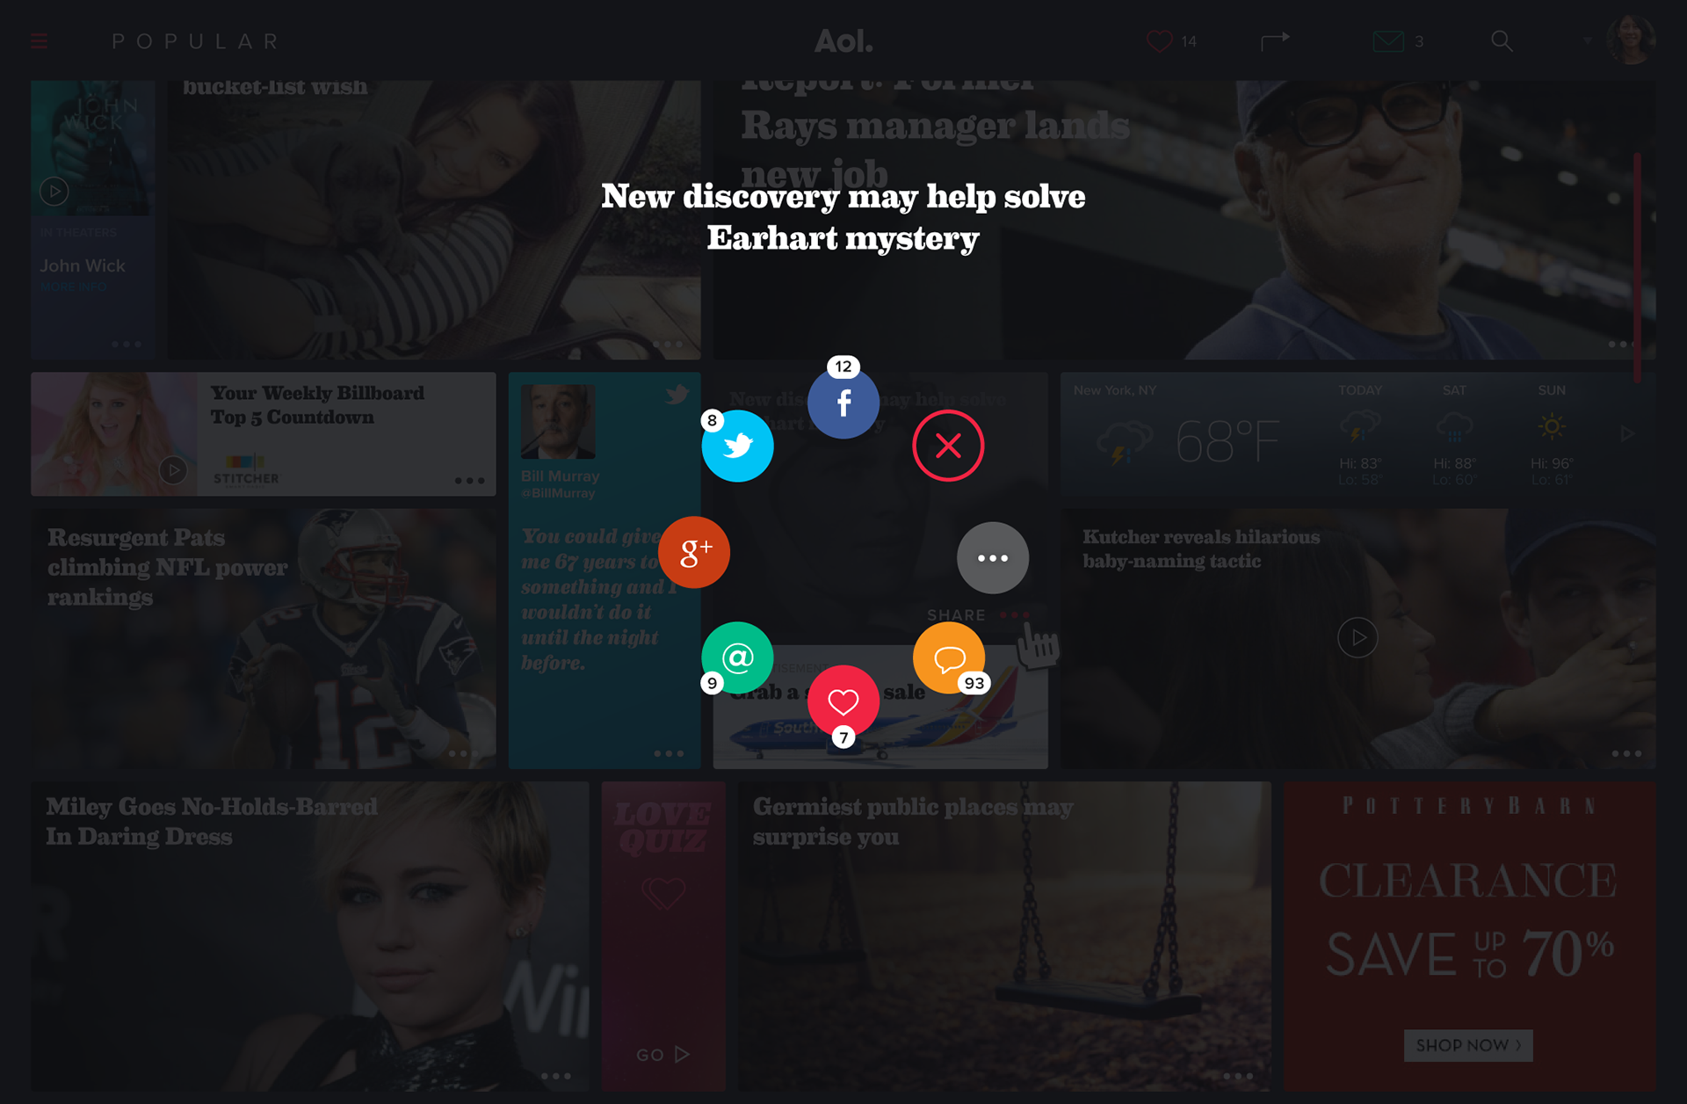This screenshot has height=1104, width=1687.
Task: Share by email with the @ button
Action: (737, 657)
